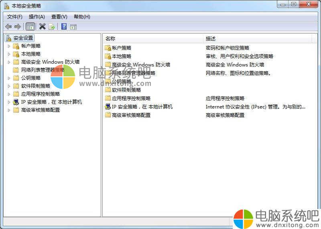Image resolution: width=321 pixels, height=229 pixels.
Task: Sort by the 描述 column header
Action: coord(258,38)
